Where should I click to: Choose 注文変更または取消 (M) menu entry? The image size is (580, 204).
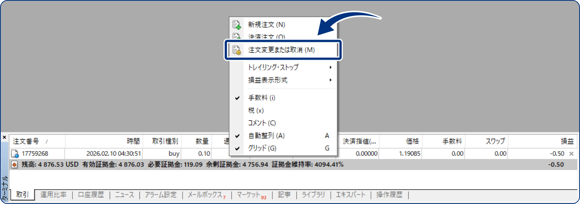pos(284,50)
